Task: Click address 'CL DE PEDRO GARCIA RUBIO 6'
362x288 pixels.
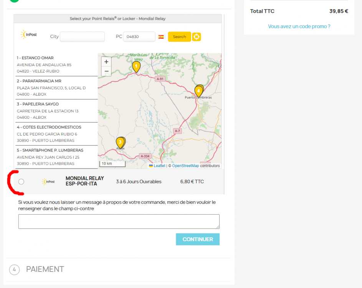Action: [x=47, y=134]
